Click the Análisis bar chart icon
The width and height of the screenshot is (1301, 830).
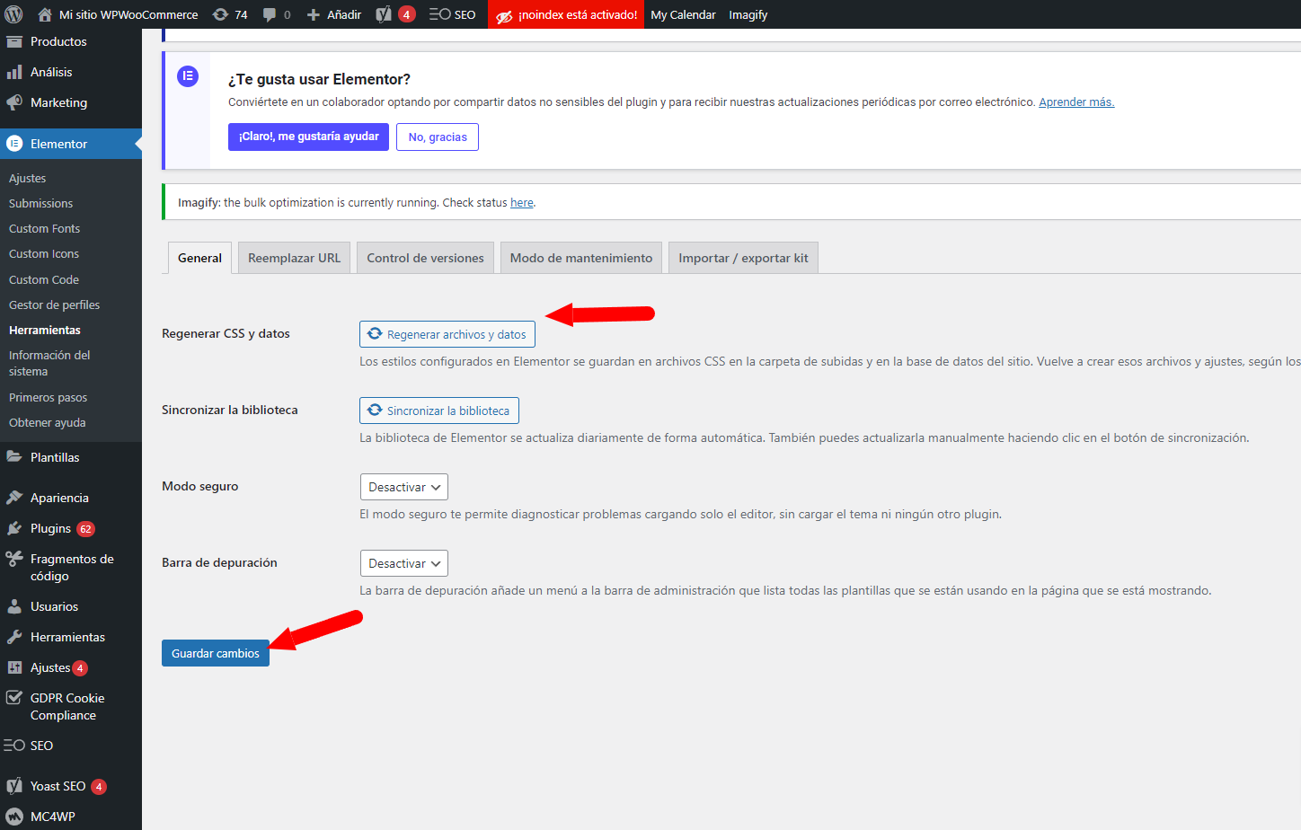click(14, 72)
